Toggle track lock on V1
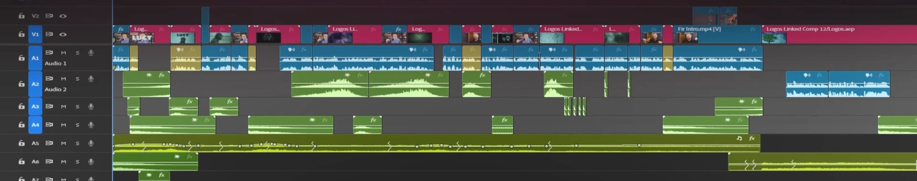This screenshot has height=181, width=917. (22, 34)
